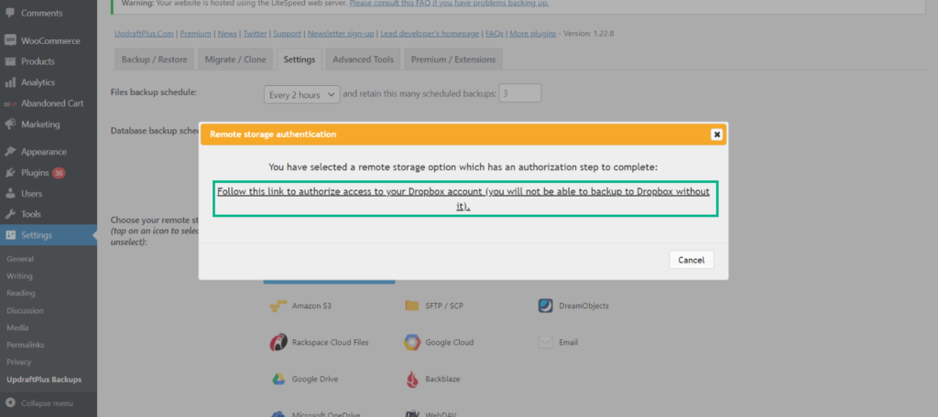Screen dimensions: 938x417
Task: Open the Support link
Action: pos(287,34)
